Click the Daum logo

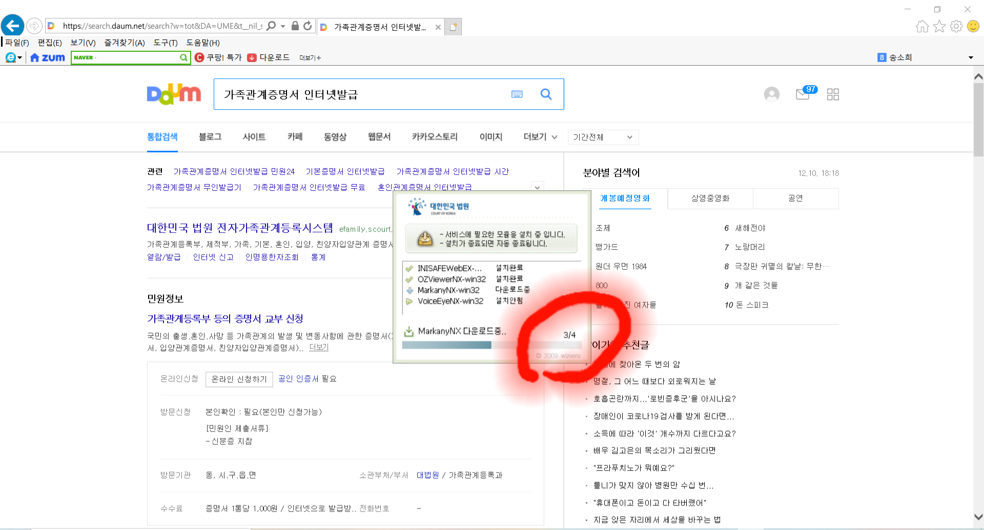tap(174, 94)
